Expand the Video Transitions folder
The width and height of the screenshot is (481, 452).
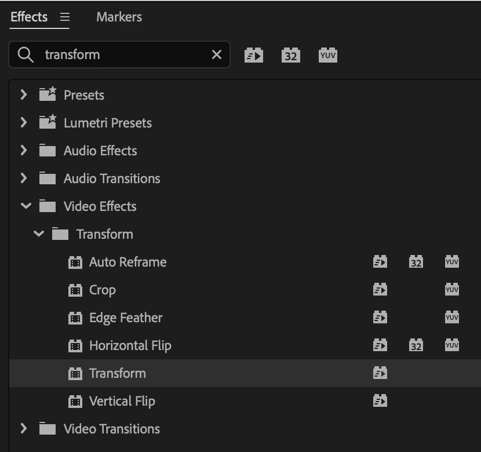coord(24,428)
